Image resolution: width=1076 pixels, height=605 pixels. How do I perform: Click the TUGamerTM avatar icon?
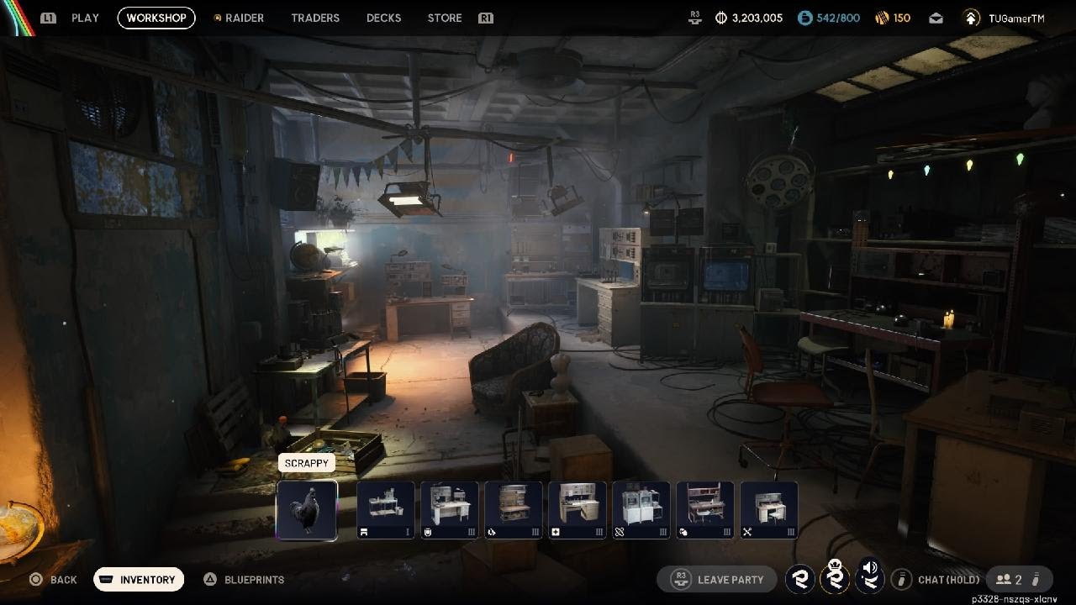[x=971, y=18]
